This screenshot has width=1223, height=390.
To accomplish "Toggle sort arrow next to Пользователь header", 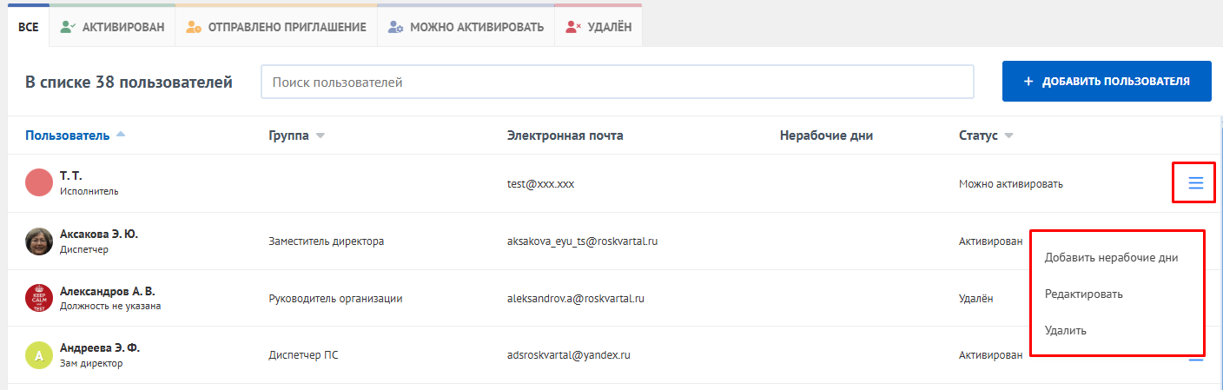I will tap(121, 135).
